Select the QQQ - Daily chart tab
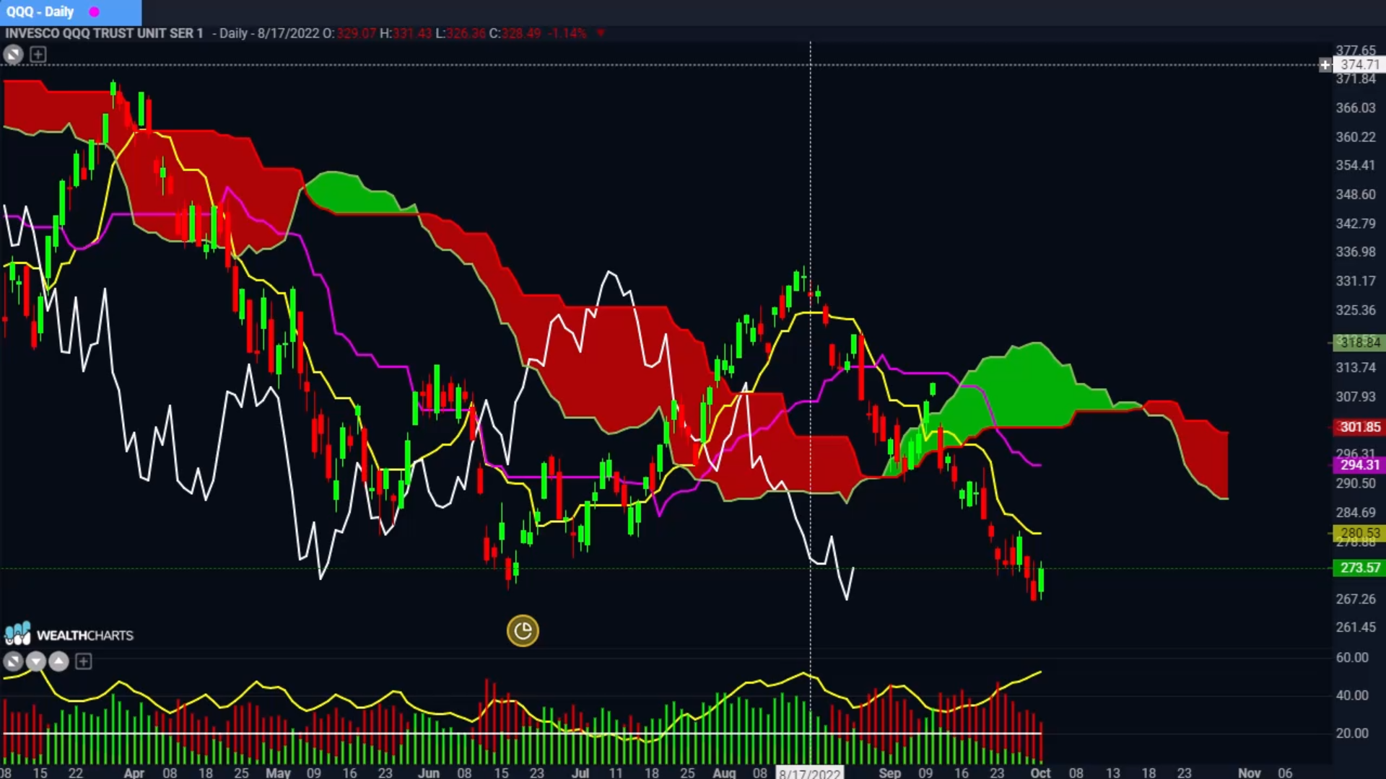This screenshot has width=1386, height=779. click(x=71, y=12)
